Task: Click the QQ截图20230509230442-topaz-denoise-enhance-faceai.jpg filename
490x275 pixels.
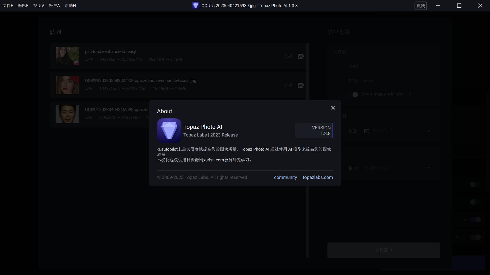Action: point(140,80)
